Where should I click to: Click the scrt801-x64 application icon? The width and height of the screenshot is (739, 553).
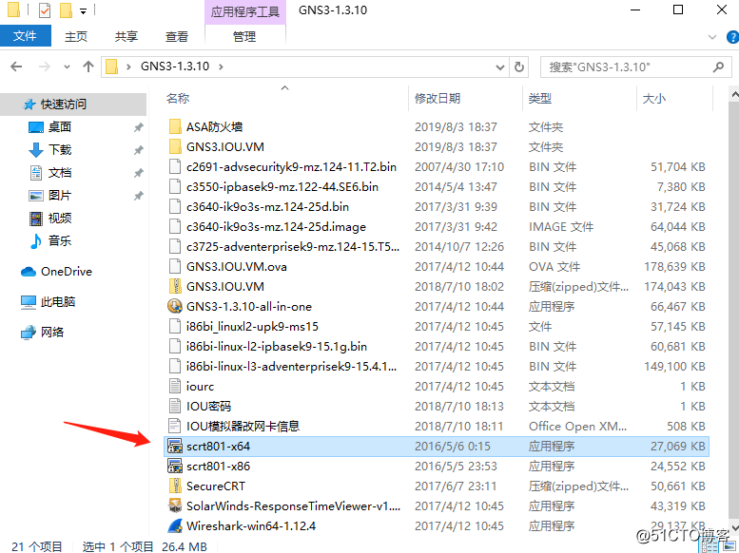click(175, 446)
